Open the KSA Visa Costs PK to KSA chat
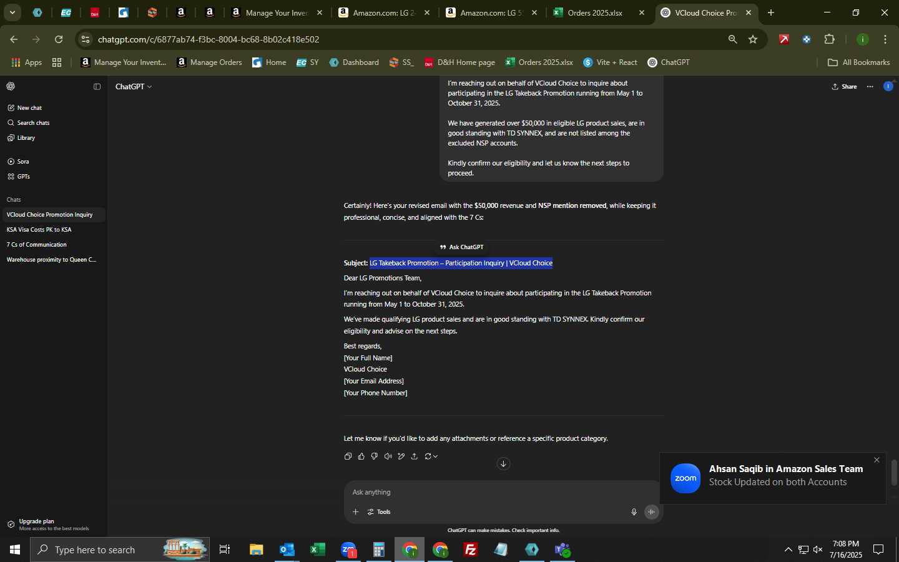Viewport: 899px width, 562px height. click(x=53, y=230)
